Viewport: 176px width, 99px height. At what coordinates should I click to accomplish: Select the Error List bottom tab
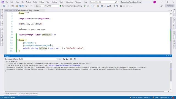coord(14,94)
